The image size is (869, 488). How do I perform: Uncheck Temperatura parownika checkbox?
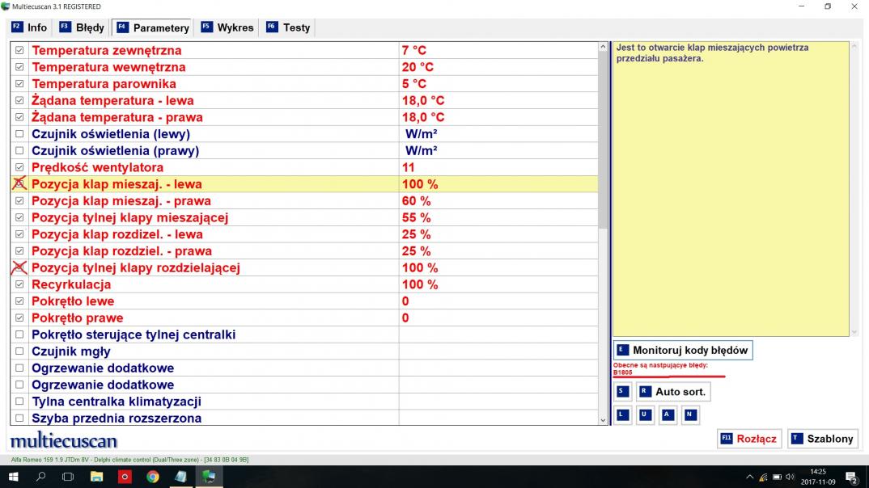tap(19, 83)
